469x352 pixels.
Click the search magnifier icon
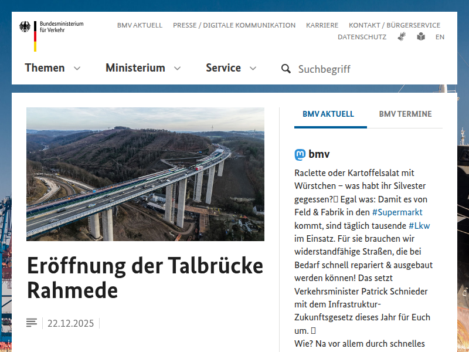286,69
